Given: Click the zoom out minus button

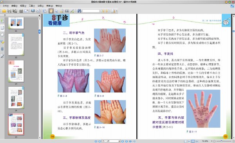Looking at the screenshot, I should (x=214, y=141).
